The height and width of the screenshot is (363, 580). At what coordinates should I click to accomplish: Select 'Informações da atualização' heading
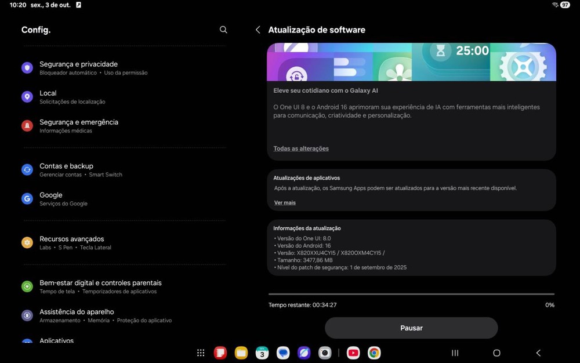(307, 228)
